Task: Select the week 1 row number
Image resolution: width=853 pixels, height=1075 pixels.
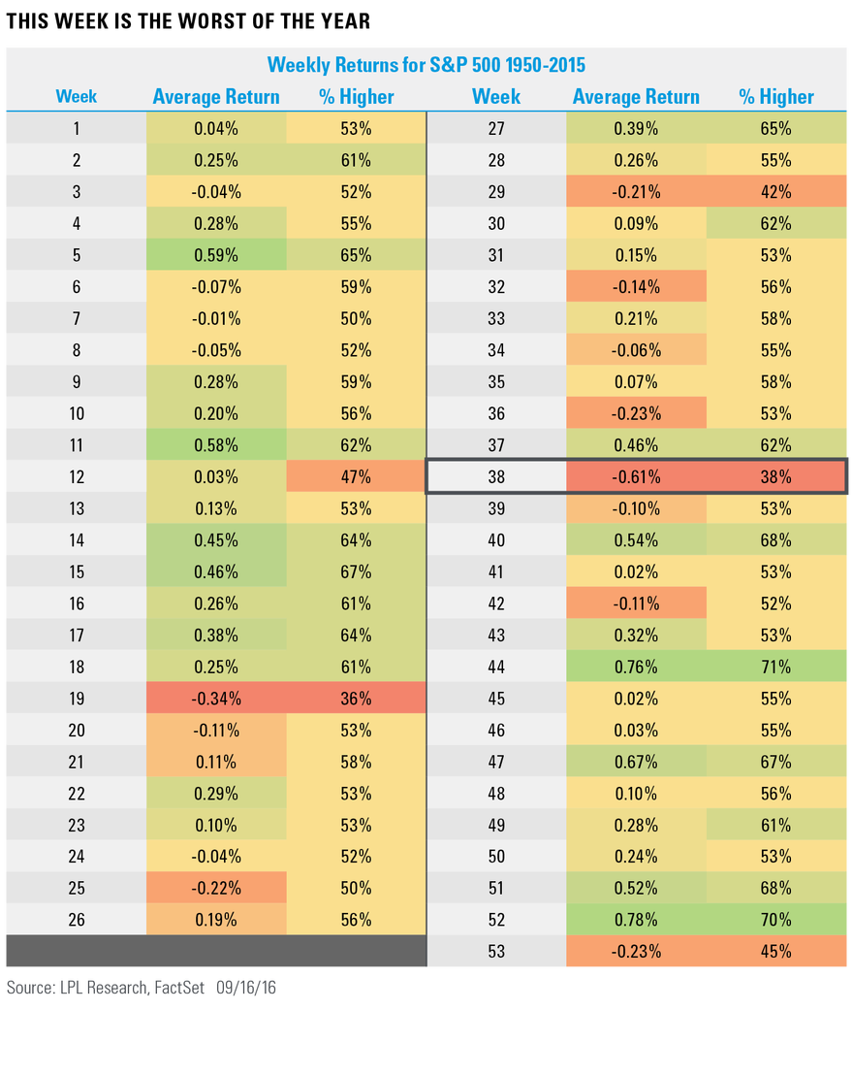Action: coord(77,129)
